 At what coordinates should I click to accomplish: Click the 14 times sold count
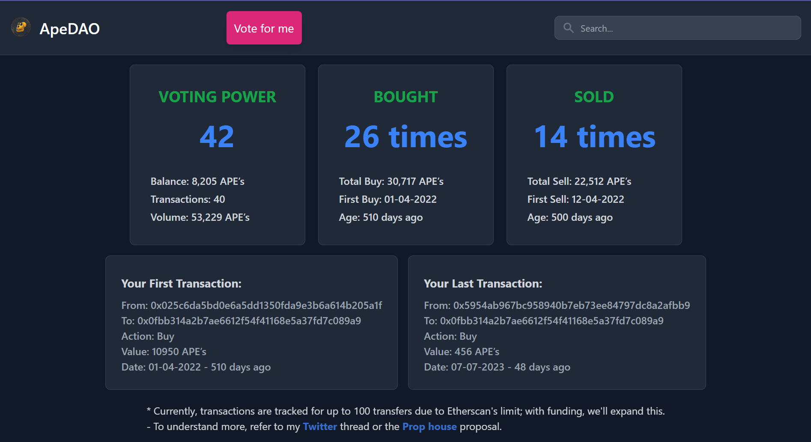594,137
